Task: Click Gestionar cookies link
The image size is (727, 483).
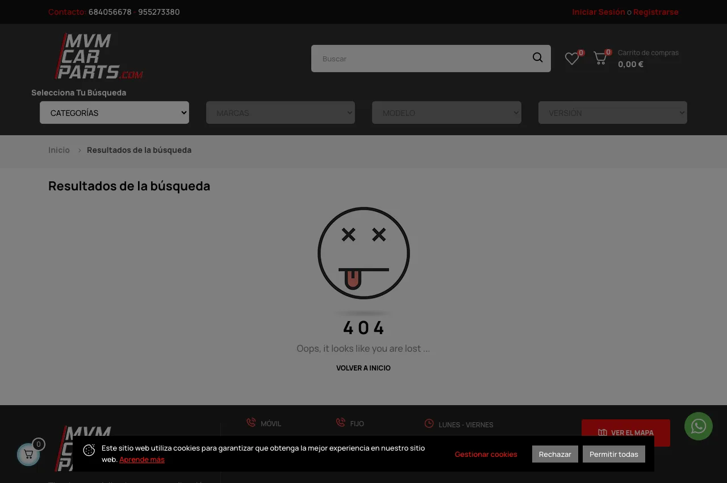Action: (x=486, y=454)
